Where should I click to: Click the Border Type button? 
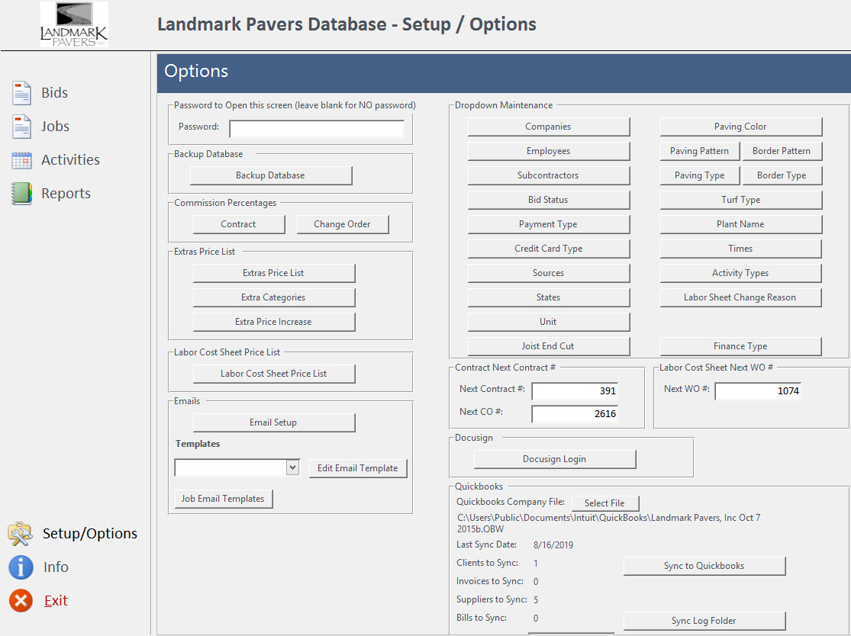pyautogui.click(x=782, y=175)
